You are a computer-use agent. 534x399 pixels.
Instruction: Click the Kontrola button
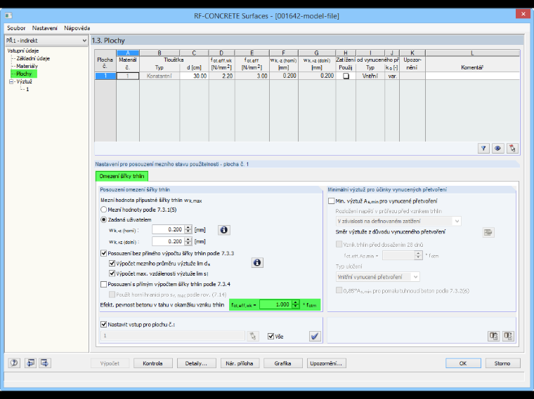pos(152,363)
